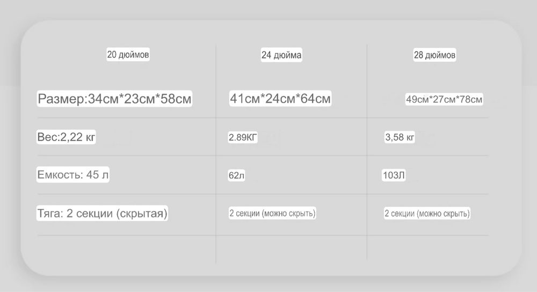Click "2 секции (можно скрыть)" in 28-inch column
This screenshot has height=292, width=537.
(427, 214)
